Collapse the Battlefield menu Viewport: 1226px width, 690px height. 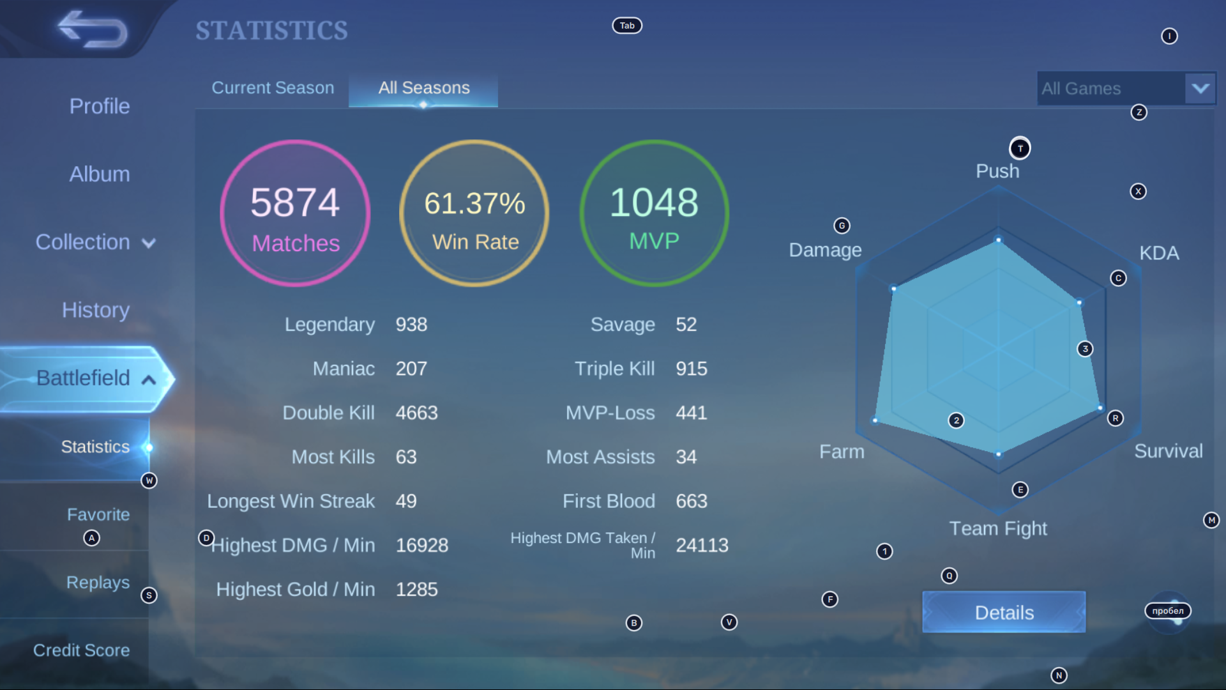[x=88, y=378]
